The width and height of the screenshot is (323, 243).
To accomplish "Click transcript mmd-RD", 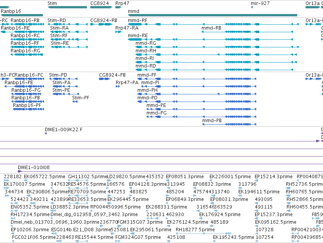I will coord(214,70).
